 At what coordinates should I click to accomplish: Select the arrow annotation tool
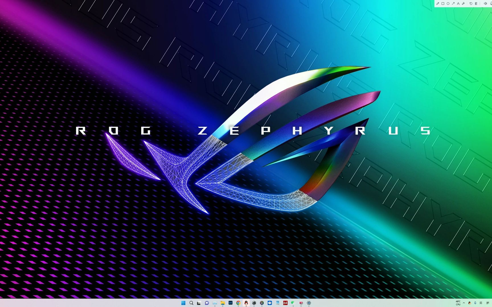pyautogui.click(x=453, y=4)
